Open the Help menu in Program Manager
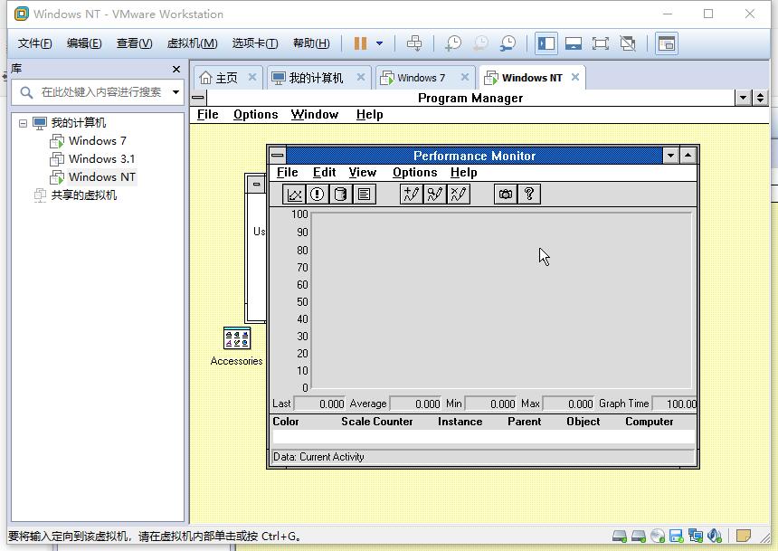Image resolution: width=778 pixels, height=551 pixels. pyautogui.click(x=370, y=115)
